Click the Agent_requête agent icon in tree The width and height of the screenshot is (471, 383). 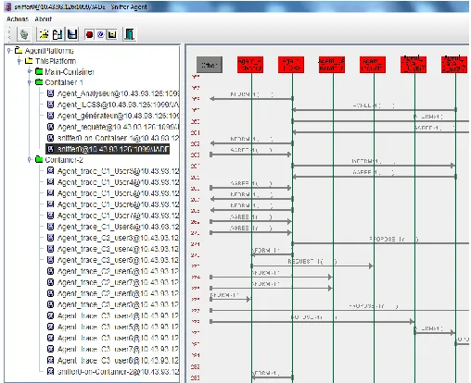(50, 127)
